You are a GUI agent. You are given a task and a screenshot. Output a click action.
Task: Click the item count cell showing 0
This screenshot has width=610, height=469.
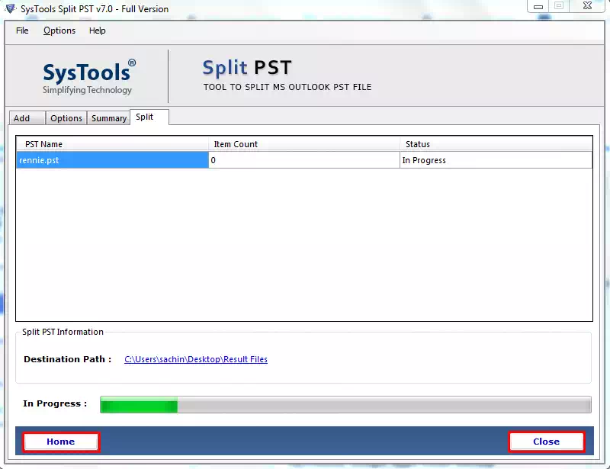pyautogui.click(x=304, y=160)
